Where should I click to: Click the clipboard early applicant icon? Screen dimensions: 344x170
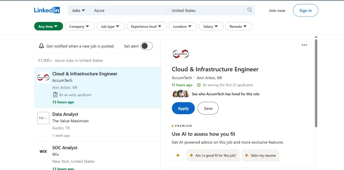(55, 94)
